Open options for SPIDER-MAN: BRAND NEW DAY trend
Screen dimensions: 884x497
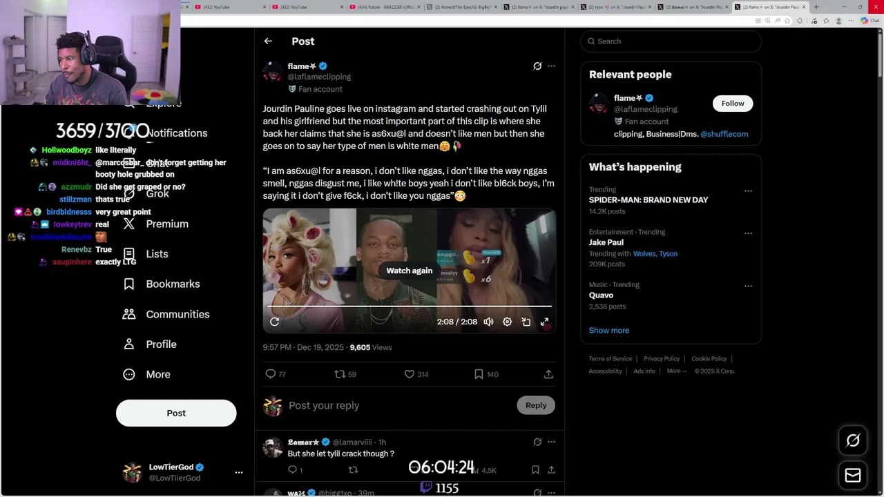point(748,191)
